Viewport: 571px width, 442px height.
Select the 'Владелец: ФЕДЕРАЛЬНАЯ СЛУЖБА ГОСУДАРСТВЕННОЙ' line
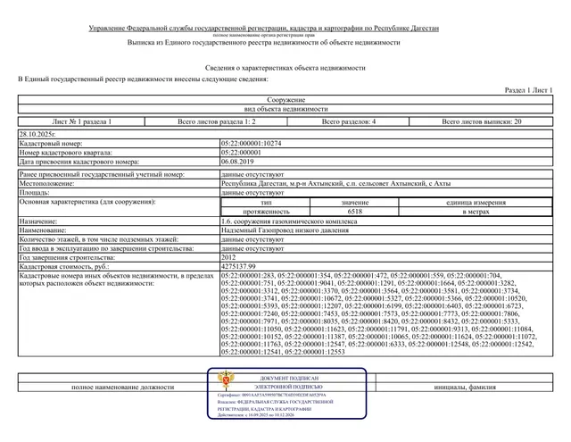pyautogui.click(x=276, y=402)
